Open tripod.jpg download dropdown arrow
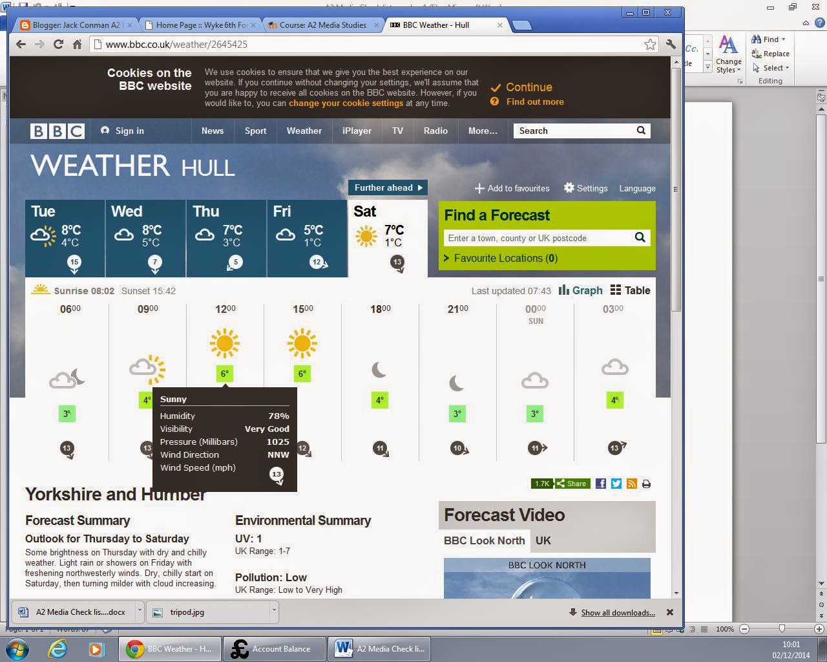This screenshot has width=827, height=662. click(x=274, y=611)
